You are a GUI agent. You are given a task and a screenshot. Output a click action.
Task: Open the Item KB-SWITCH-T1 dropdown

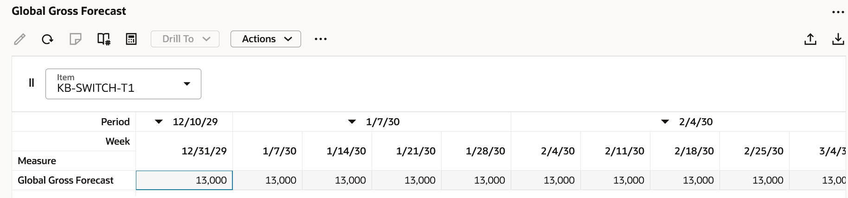[123, 84]
